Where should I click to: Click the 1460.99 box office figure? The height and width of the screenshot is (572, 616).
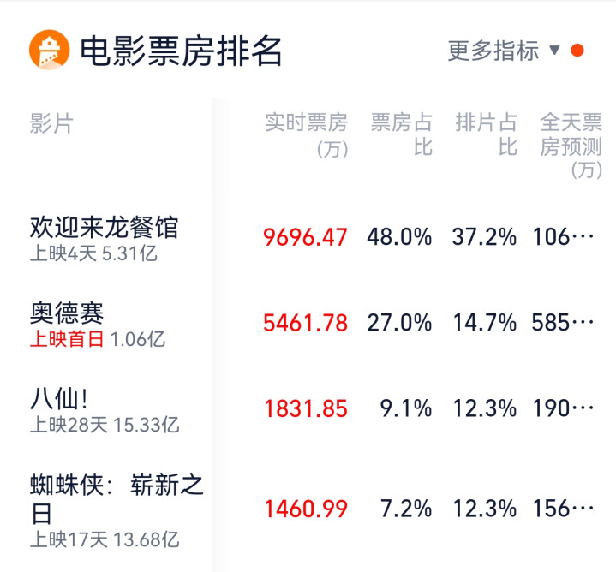click(306, 509)
